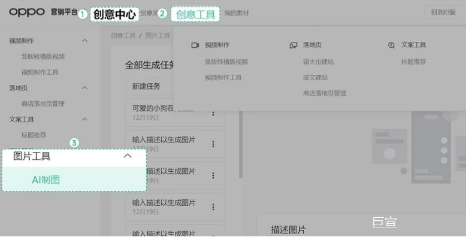Choose 视频制作工具 in the dropdown menu
This screenshot has height=237, width=466.
[x=223, y=78]
